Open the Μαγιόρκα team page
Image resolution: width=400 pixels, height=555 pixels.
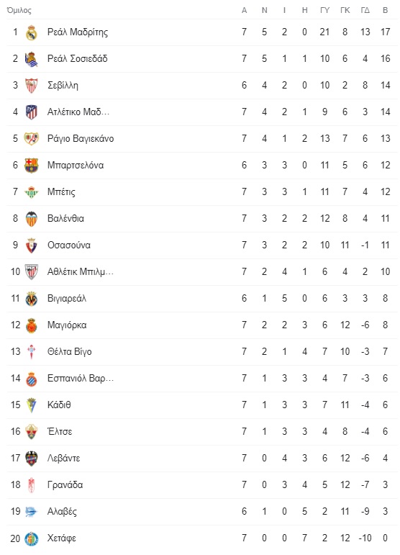[67, 325]
